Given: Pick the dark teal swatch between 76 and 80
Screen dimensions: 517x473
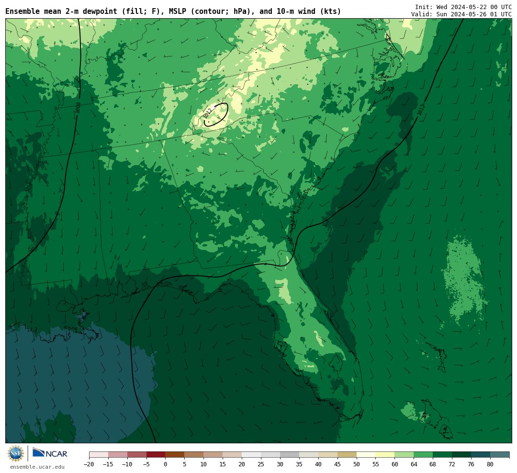Looking at the screenshot, I should [481, 455].
